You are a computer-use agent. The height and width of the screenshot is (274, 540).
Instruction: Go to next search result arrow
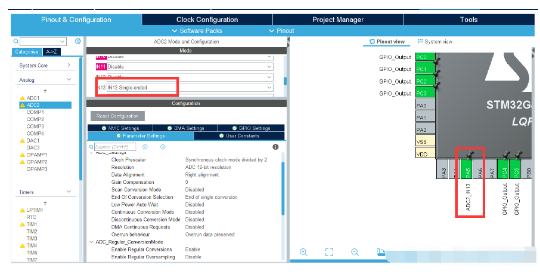coord(163,147)
